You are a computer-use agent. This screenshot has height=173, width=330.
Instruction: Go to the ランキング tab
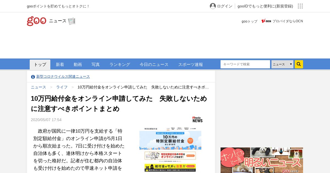120,65
